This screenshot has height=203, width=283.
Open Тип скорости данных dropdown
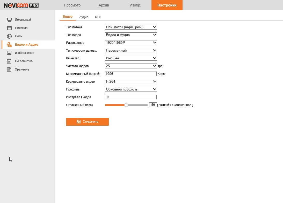coord(131,51)
